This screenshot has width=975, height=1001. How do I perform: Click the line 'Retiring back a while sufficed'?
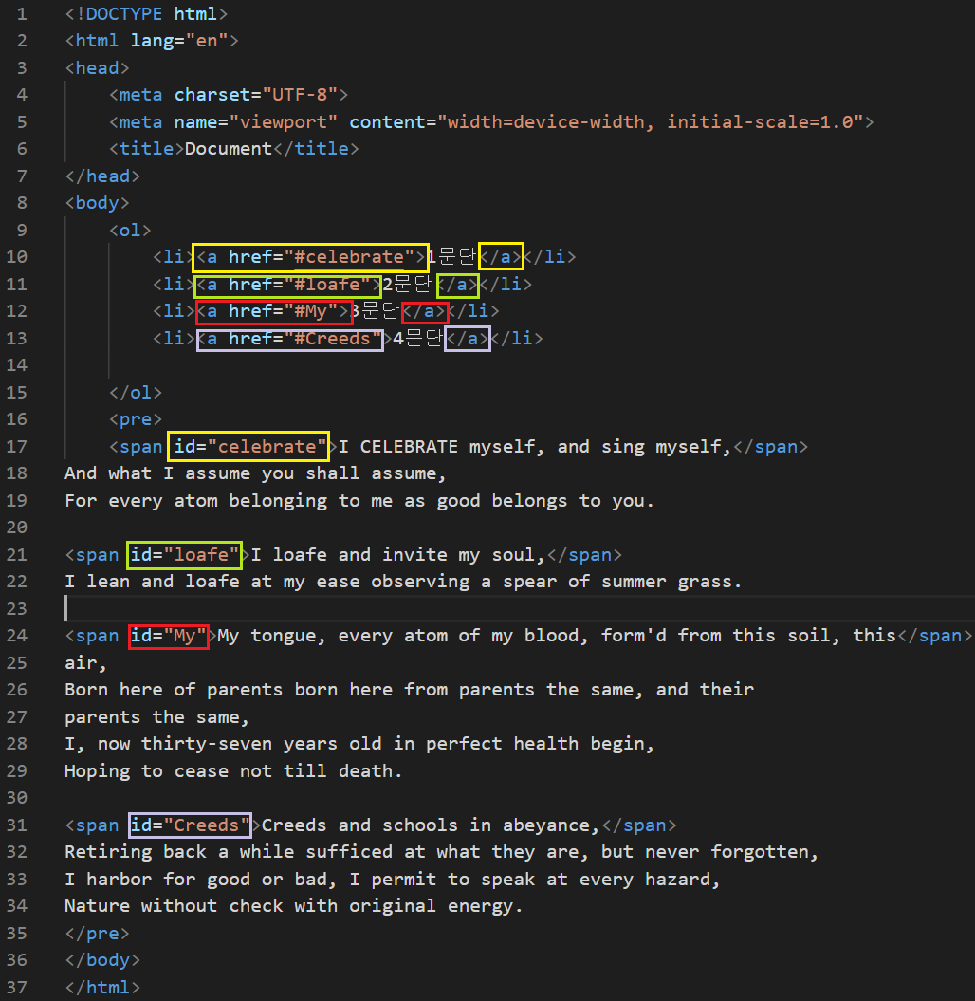click(x=441, y=852)
